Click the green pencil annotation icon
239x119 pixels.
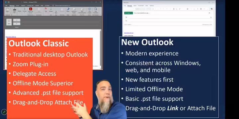[x=4, y=112]
